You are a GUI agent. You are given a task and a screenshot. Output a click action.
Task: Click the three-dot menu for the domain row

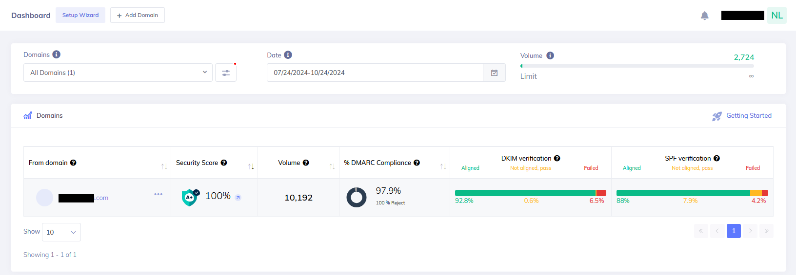pos(158,194)
